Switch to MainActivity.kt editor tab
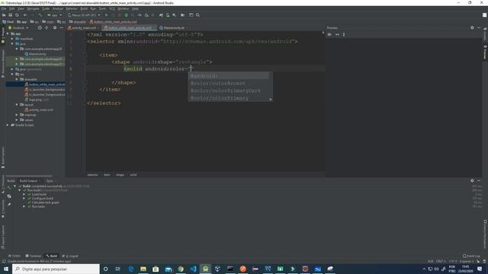The width and height of the screenshot is (488, 274). (x=173, y=28)
